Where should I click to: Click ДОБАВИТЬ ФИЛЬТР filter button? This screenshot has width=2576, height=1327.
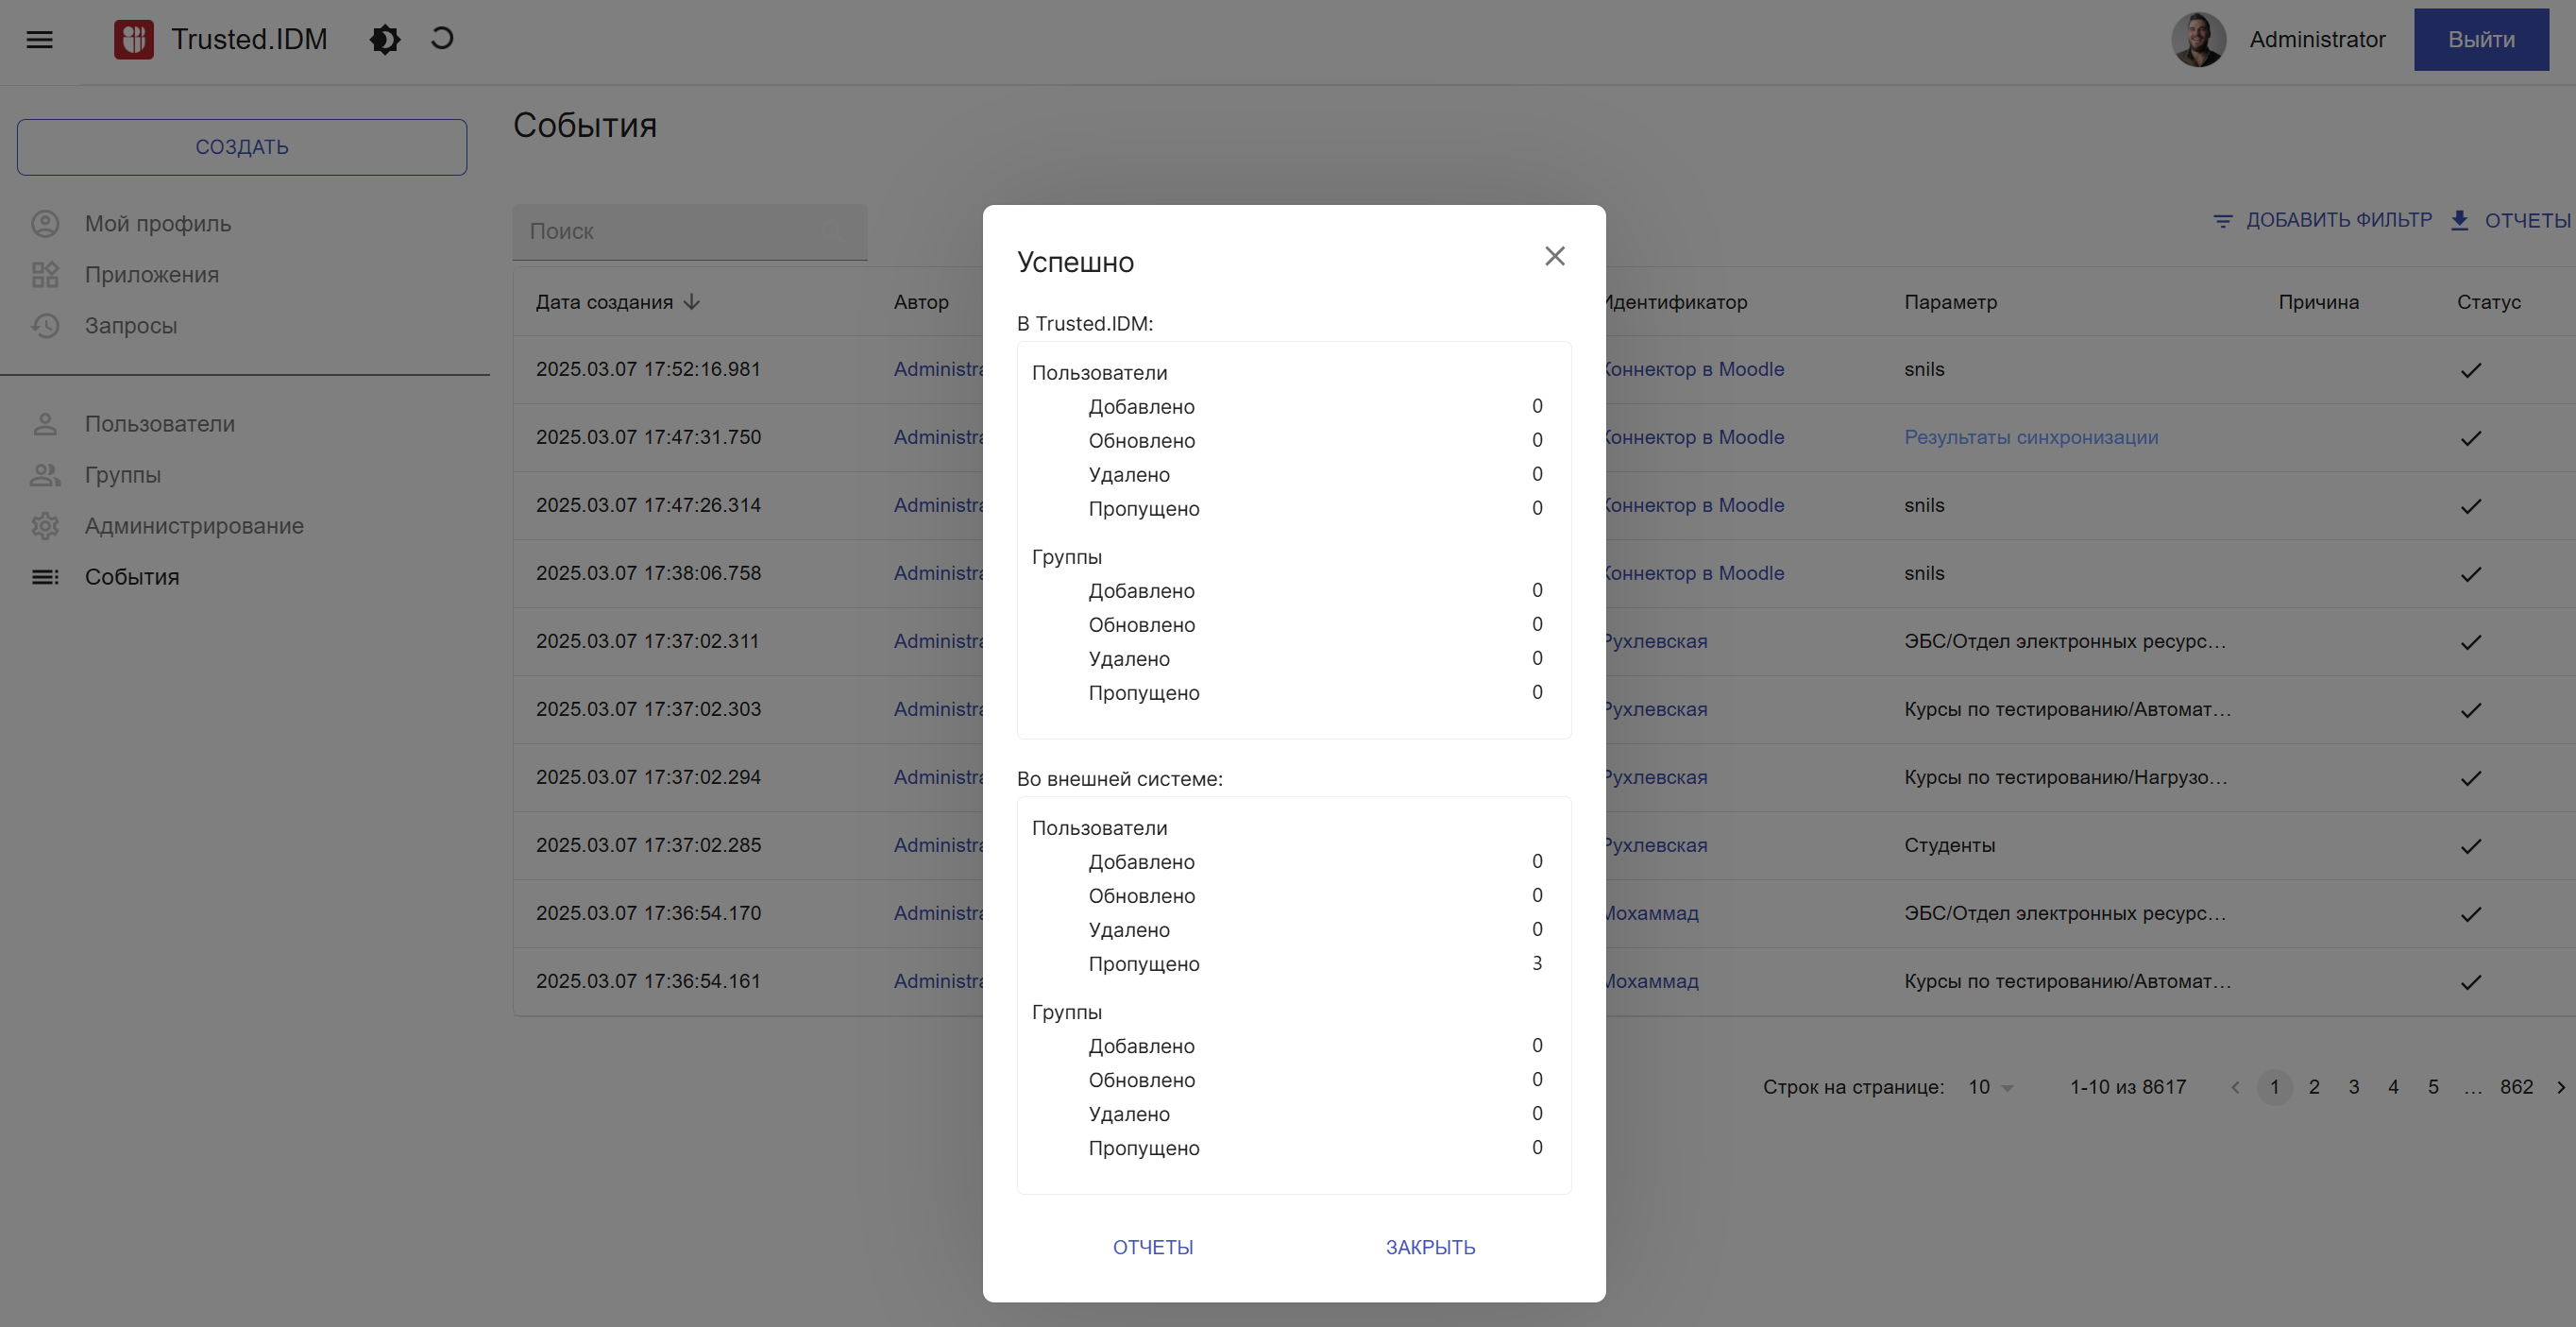(x=2322, y=220)
